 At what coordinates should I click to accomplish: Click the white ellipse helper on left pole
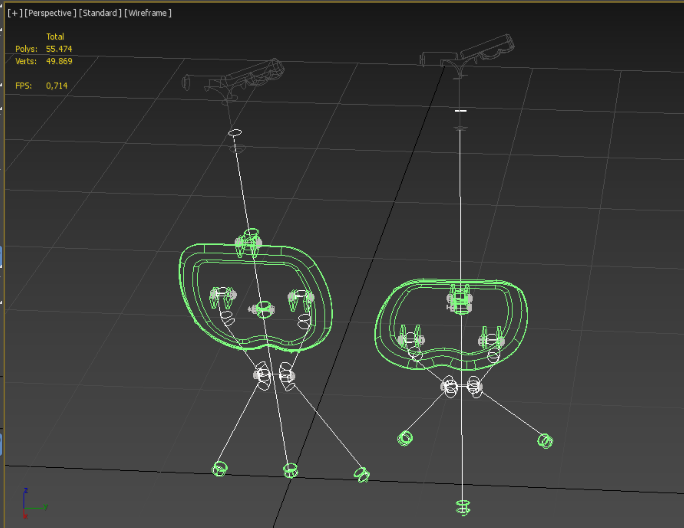tap(235, 133)
